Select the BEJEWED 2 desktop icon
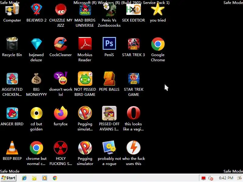Viewport: 243px width, 182px height. point(36,10)
